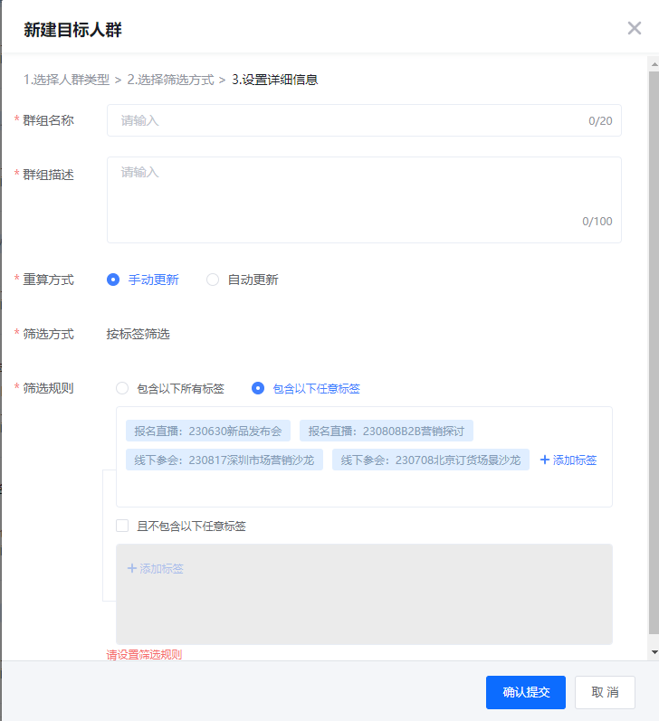Click current step 3.设置详细信息
Viewport: 659px width, 721px height.
click(x=275, y=80)
